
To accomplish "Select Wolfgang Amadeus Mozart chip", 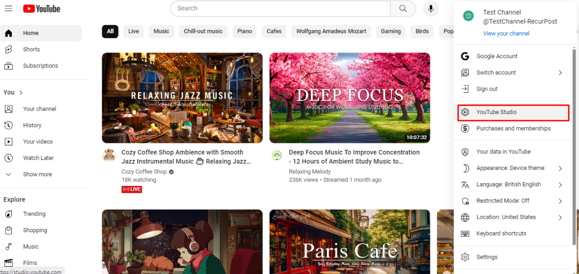I will (x=331, y=31).
